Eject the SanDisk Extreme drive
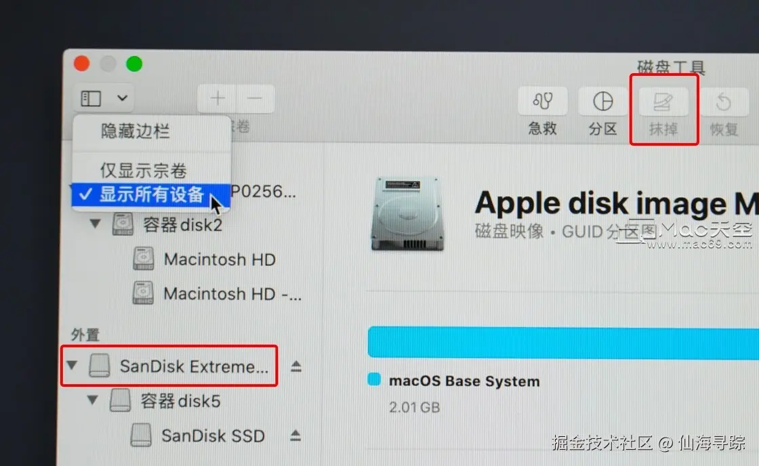The height and width of the screenshot is (466, 759). [x=296, y=366]
